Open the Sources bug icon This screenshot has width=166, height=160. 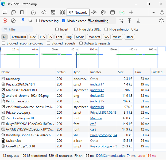coord(62,12)
